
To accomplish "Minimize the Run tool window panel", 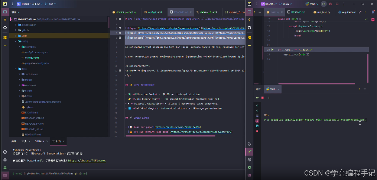I will (x=365, y=89).
